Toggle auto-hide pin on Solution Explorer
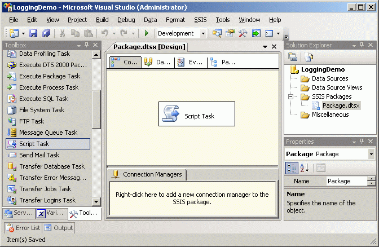379x247 pixels. point(362,45)
